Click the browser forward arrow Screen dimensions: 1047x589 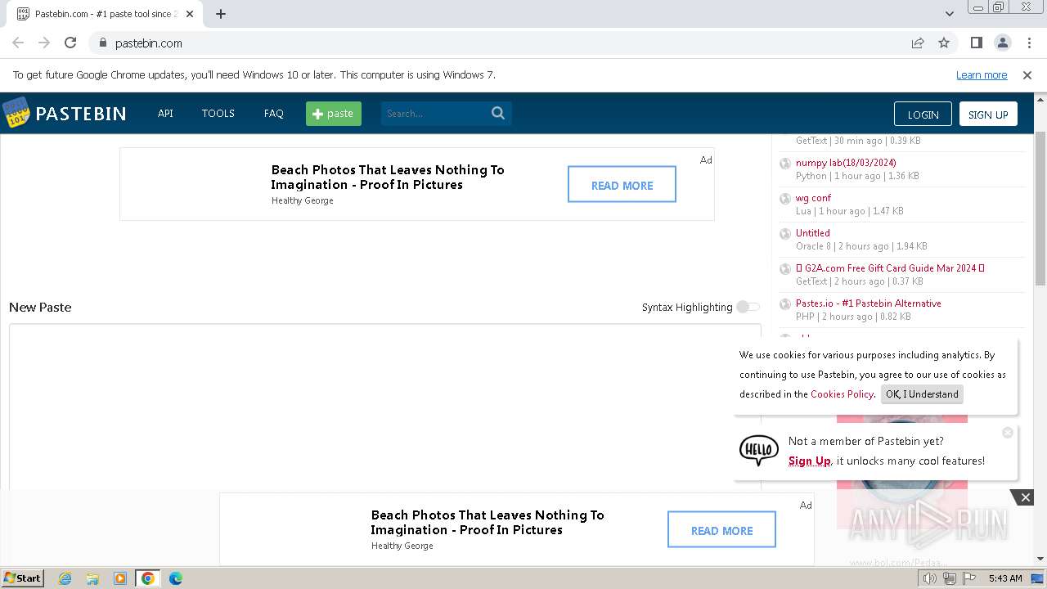click(44, 43)
